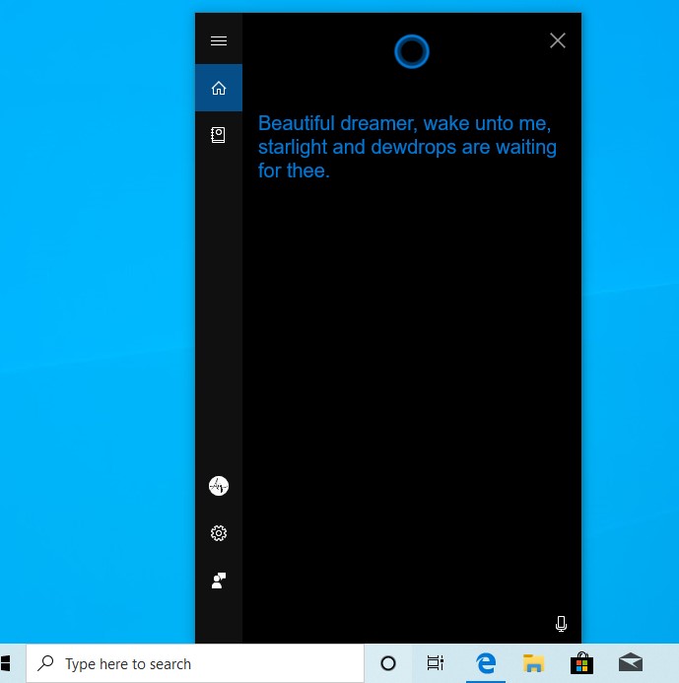Open File Explorer from the taskbar
The height and width of the screenshot is (683, 679).
[533, 663]
